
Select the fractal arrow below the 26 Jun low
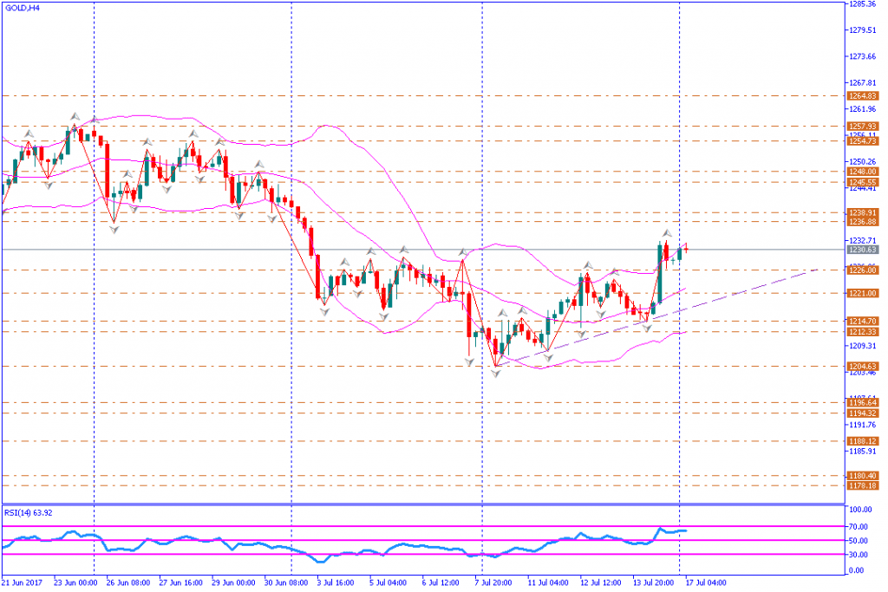114,228
